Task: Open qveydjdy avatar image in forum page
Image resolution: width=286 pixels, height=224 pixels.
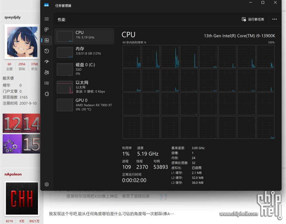Action: pos(22,42)
